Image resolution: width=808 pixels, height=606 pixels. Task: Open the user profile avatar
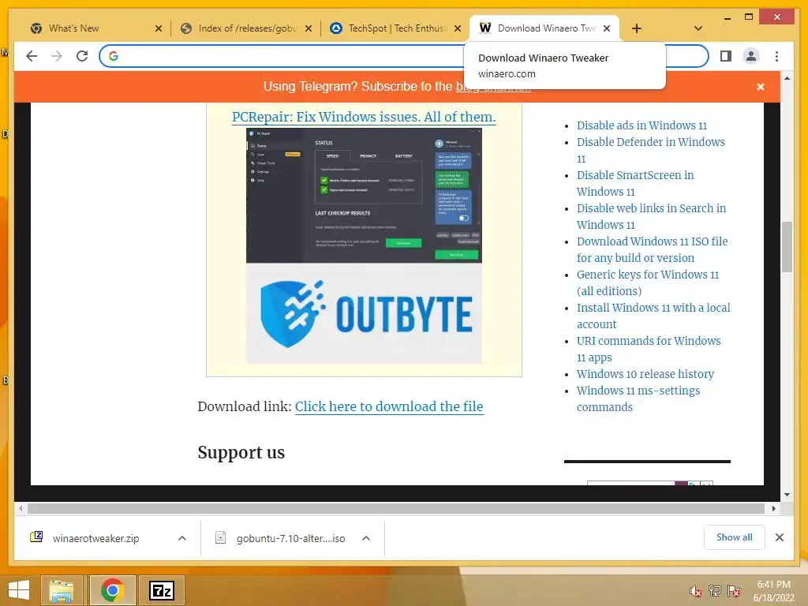(751, 56)
